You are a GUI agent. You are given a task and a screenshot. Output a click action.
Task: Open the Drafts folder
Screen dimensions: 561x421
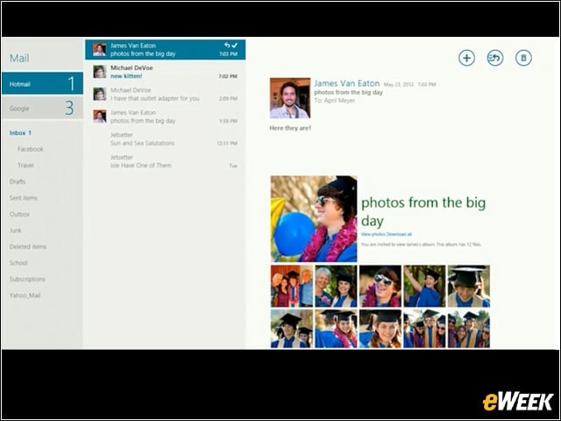[x=18, y=182]
